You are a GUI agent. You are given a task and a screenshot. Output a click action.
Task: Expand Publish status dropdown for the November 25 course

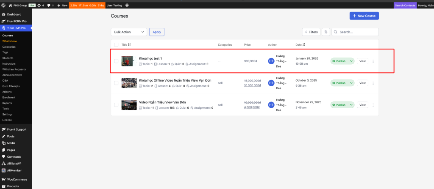click(x=351, y=105)
